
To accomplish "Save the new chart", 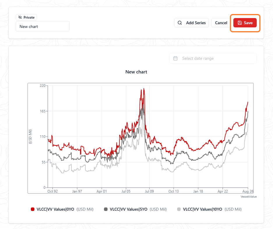I will click(245, 23).
